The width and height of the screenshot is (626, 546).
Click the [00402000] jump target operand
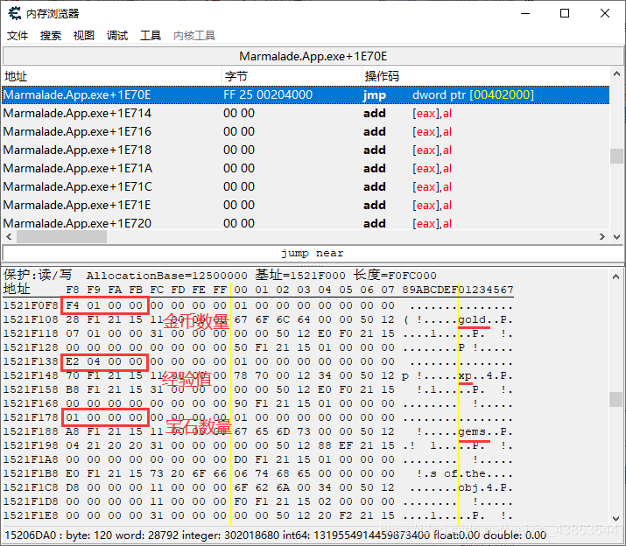coord(502,95)
